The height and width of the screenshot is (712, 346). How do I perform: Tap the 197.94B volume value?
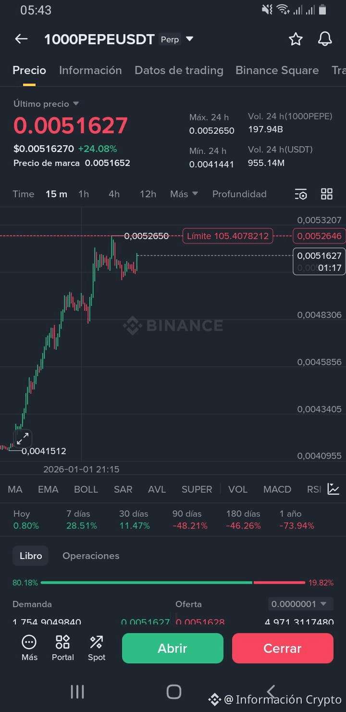coord(265,129)
